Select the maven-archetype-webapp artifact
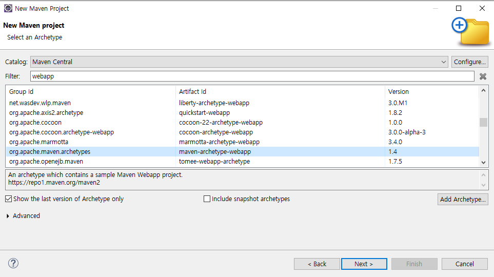 (215, 152)
